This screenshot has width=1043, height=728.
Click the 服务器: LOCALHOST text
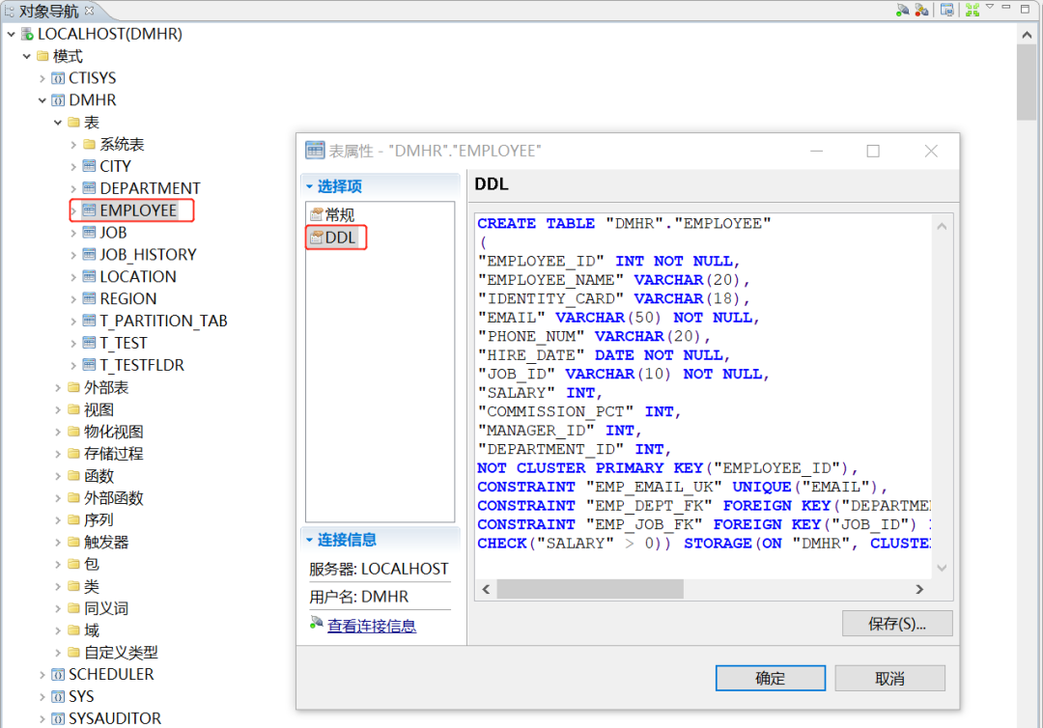click(x=379, y=569)
